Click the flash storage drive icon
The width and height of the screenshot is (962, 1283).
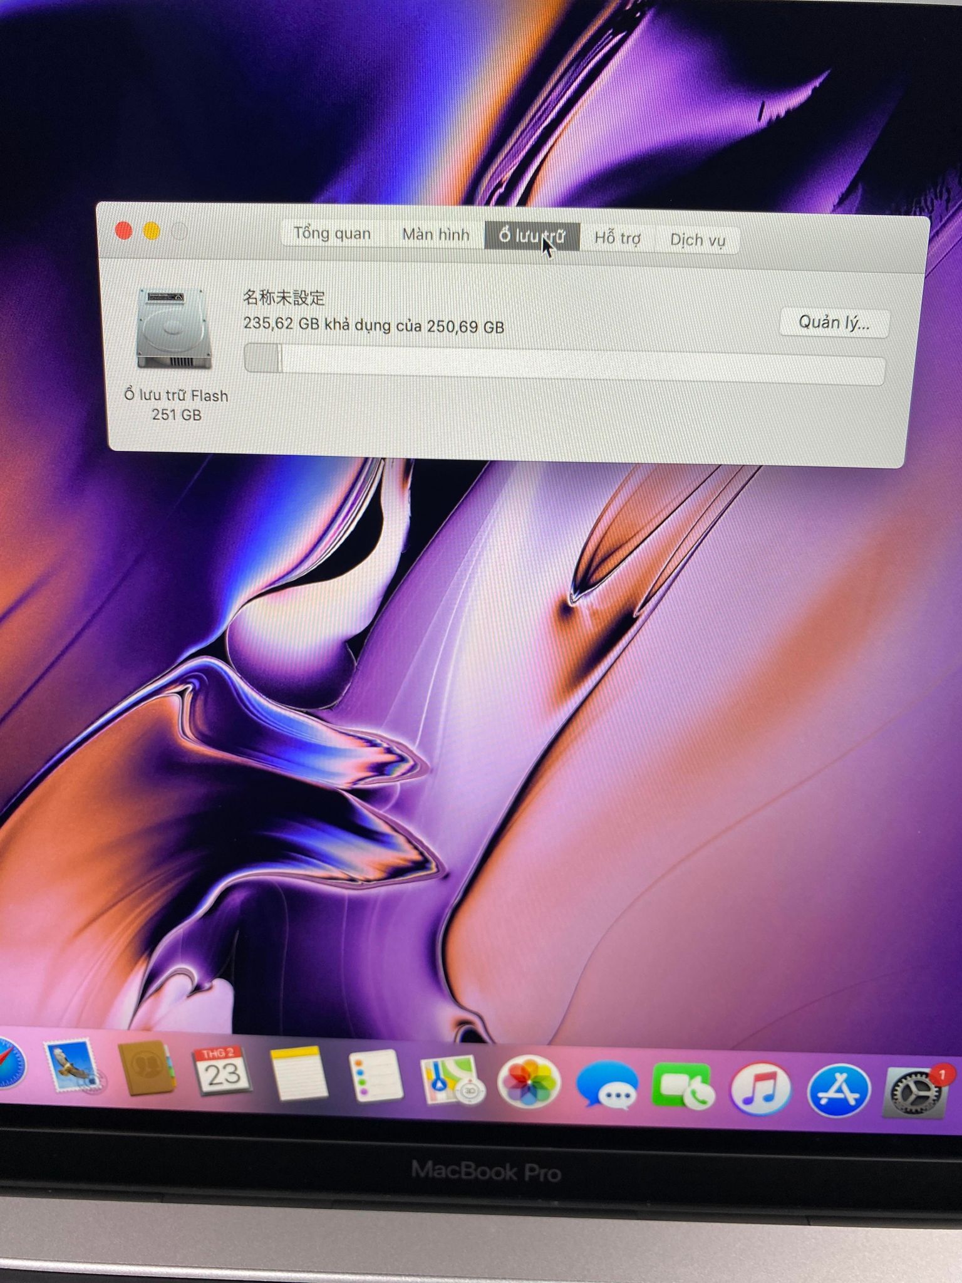[x=173, y=328]
